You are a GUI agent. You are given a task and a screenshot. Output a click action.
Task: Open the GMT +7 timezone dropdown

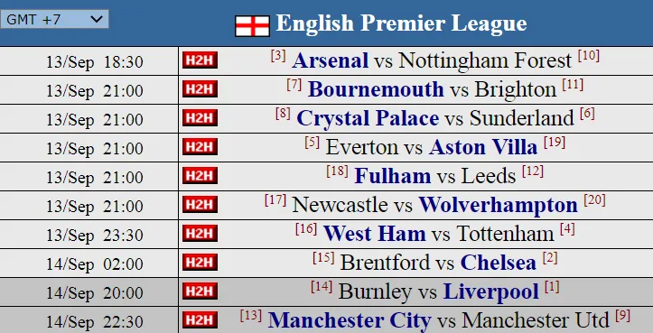[54, 19]
